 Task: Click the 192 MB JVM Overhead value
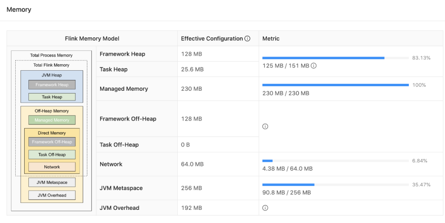192,208
